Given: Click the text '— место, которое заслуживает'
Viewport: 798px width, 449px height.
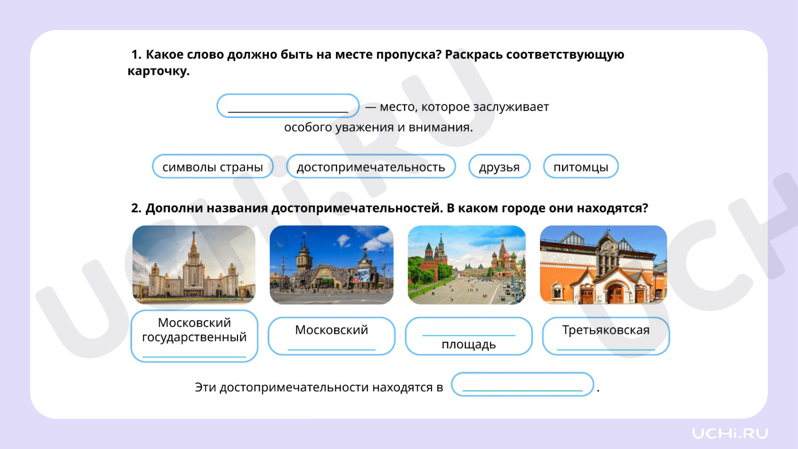Looking at the screenshot, I should [457, 107].
